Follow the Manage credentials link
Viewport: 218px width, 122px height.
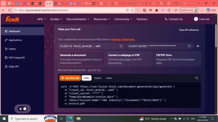click(x=123, y=40)
